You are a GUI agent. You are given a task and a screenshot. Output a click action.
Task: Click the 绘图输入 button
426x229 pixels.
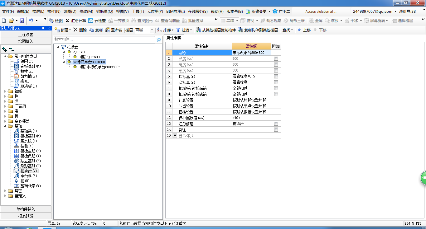click(26, 41)
